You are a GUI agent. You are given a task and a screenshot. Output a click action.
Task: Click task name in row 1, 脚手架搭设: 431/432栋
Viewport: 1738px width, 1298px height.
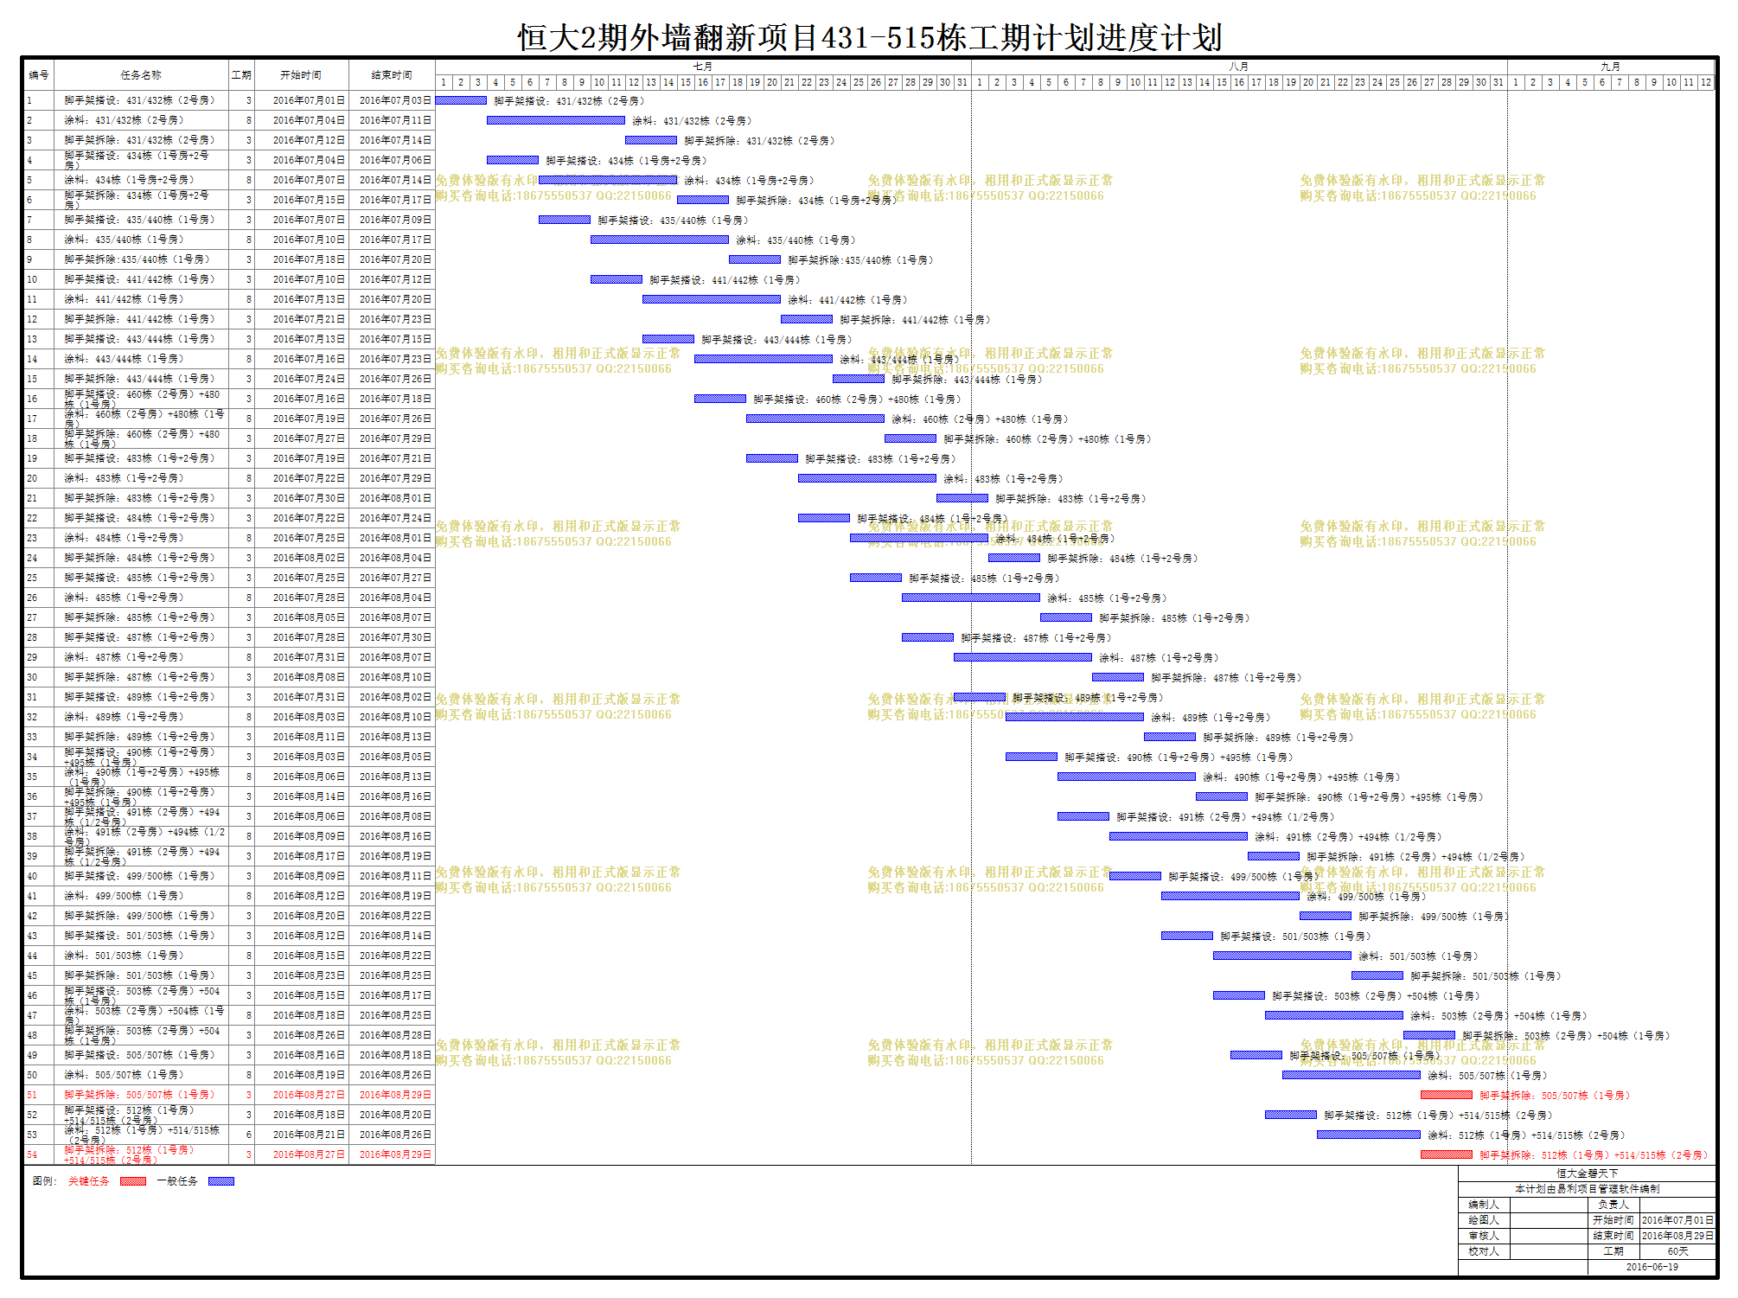coord(139,100)
